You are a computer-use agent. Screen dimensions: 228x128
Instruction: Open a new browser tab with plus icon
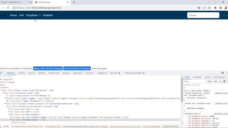pos(74,2)
